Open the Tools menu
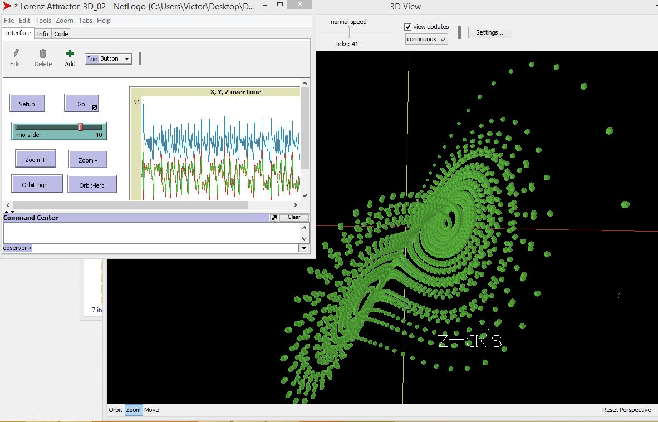The image size is (658, 422). coord(43,20)
